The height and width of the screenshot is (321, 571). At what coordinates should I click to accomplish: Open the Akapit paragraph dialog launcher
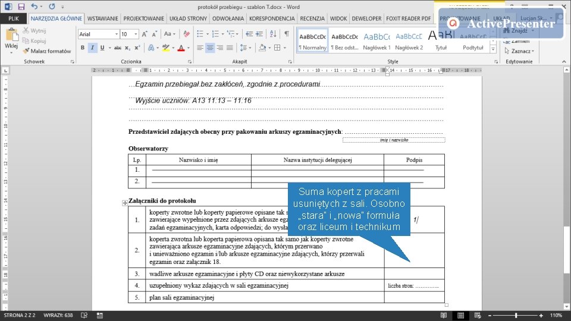point(290,62)
